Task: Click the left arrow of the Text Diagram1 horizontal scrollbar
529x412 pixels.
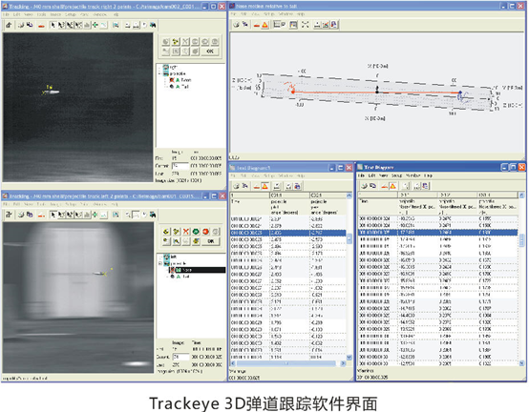Action: (233, 363)
